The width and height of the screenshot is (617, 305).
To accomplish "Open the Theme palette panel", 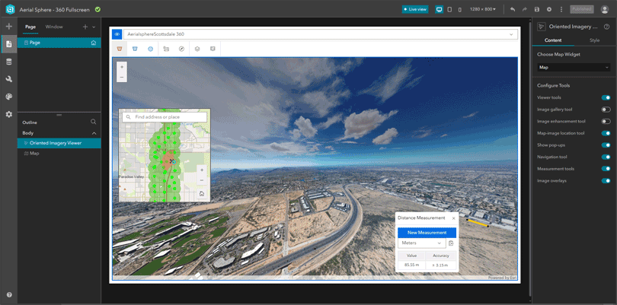I will tap(8, 97).
